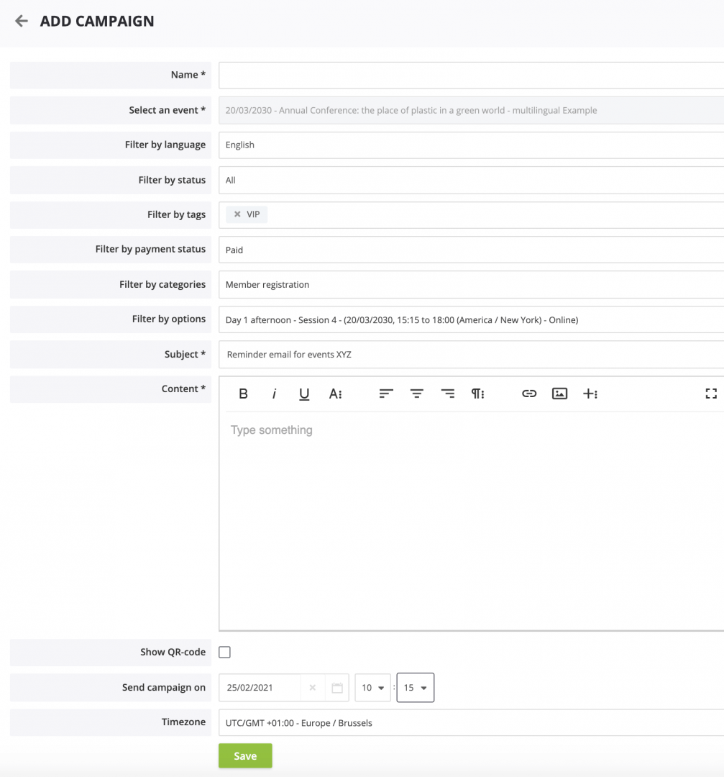Open the text color tool

[x=336, y=394]
